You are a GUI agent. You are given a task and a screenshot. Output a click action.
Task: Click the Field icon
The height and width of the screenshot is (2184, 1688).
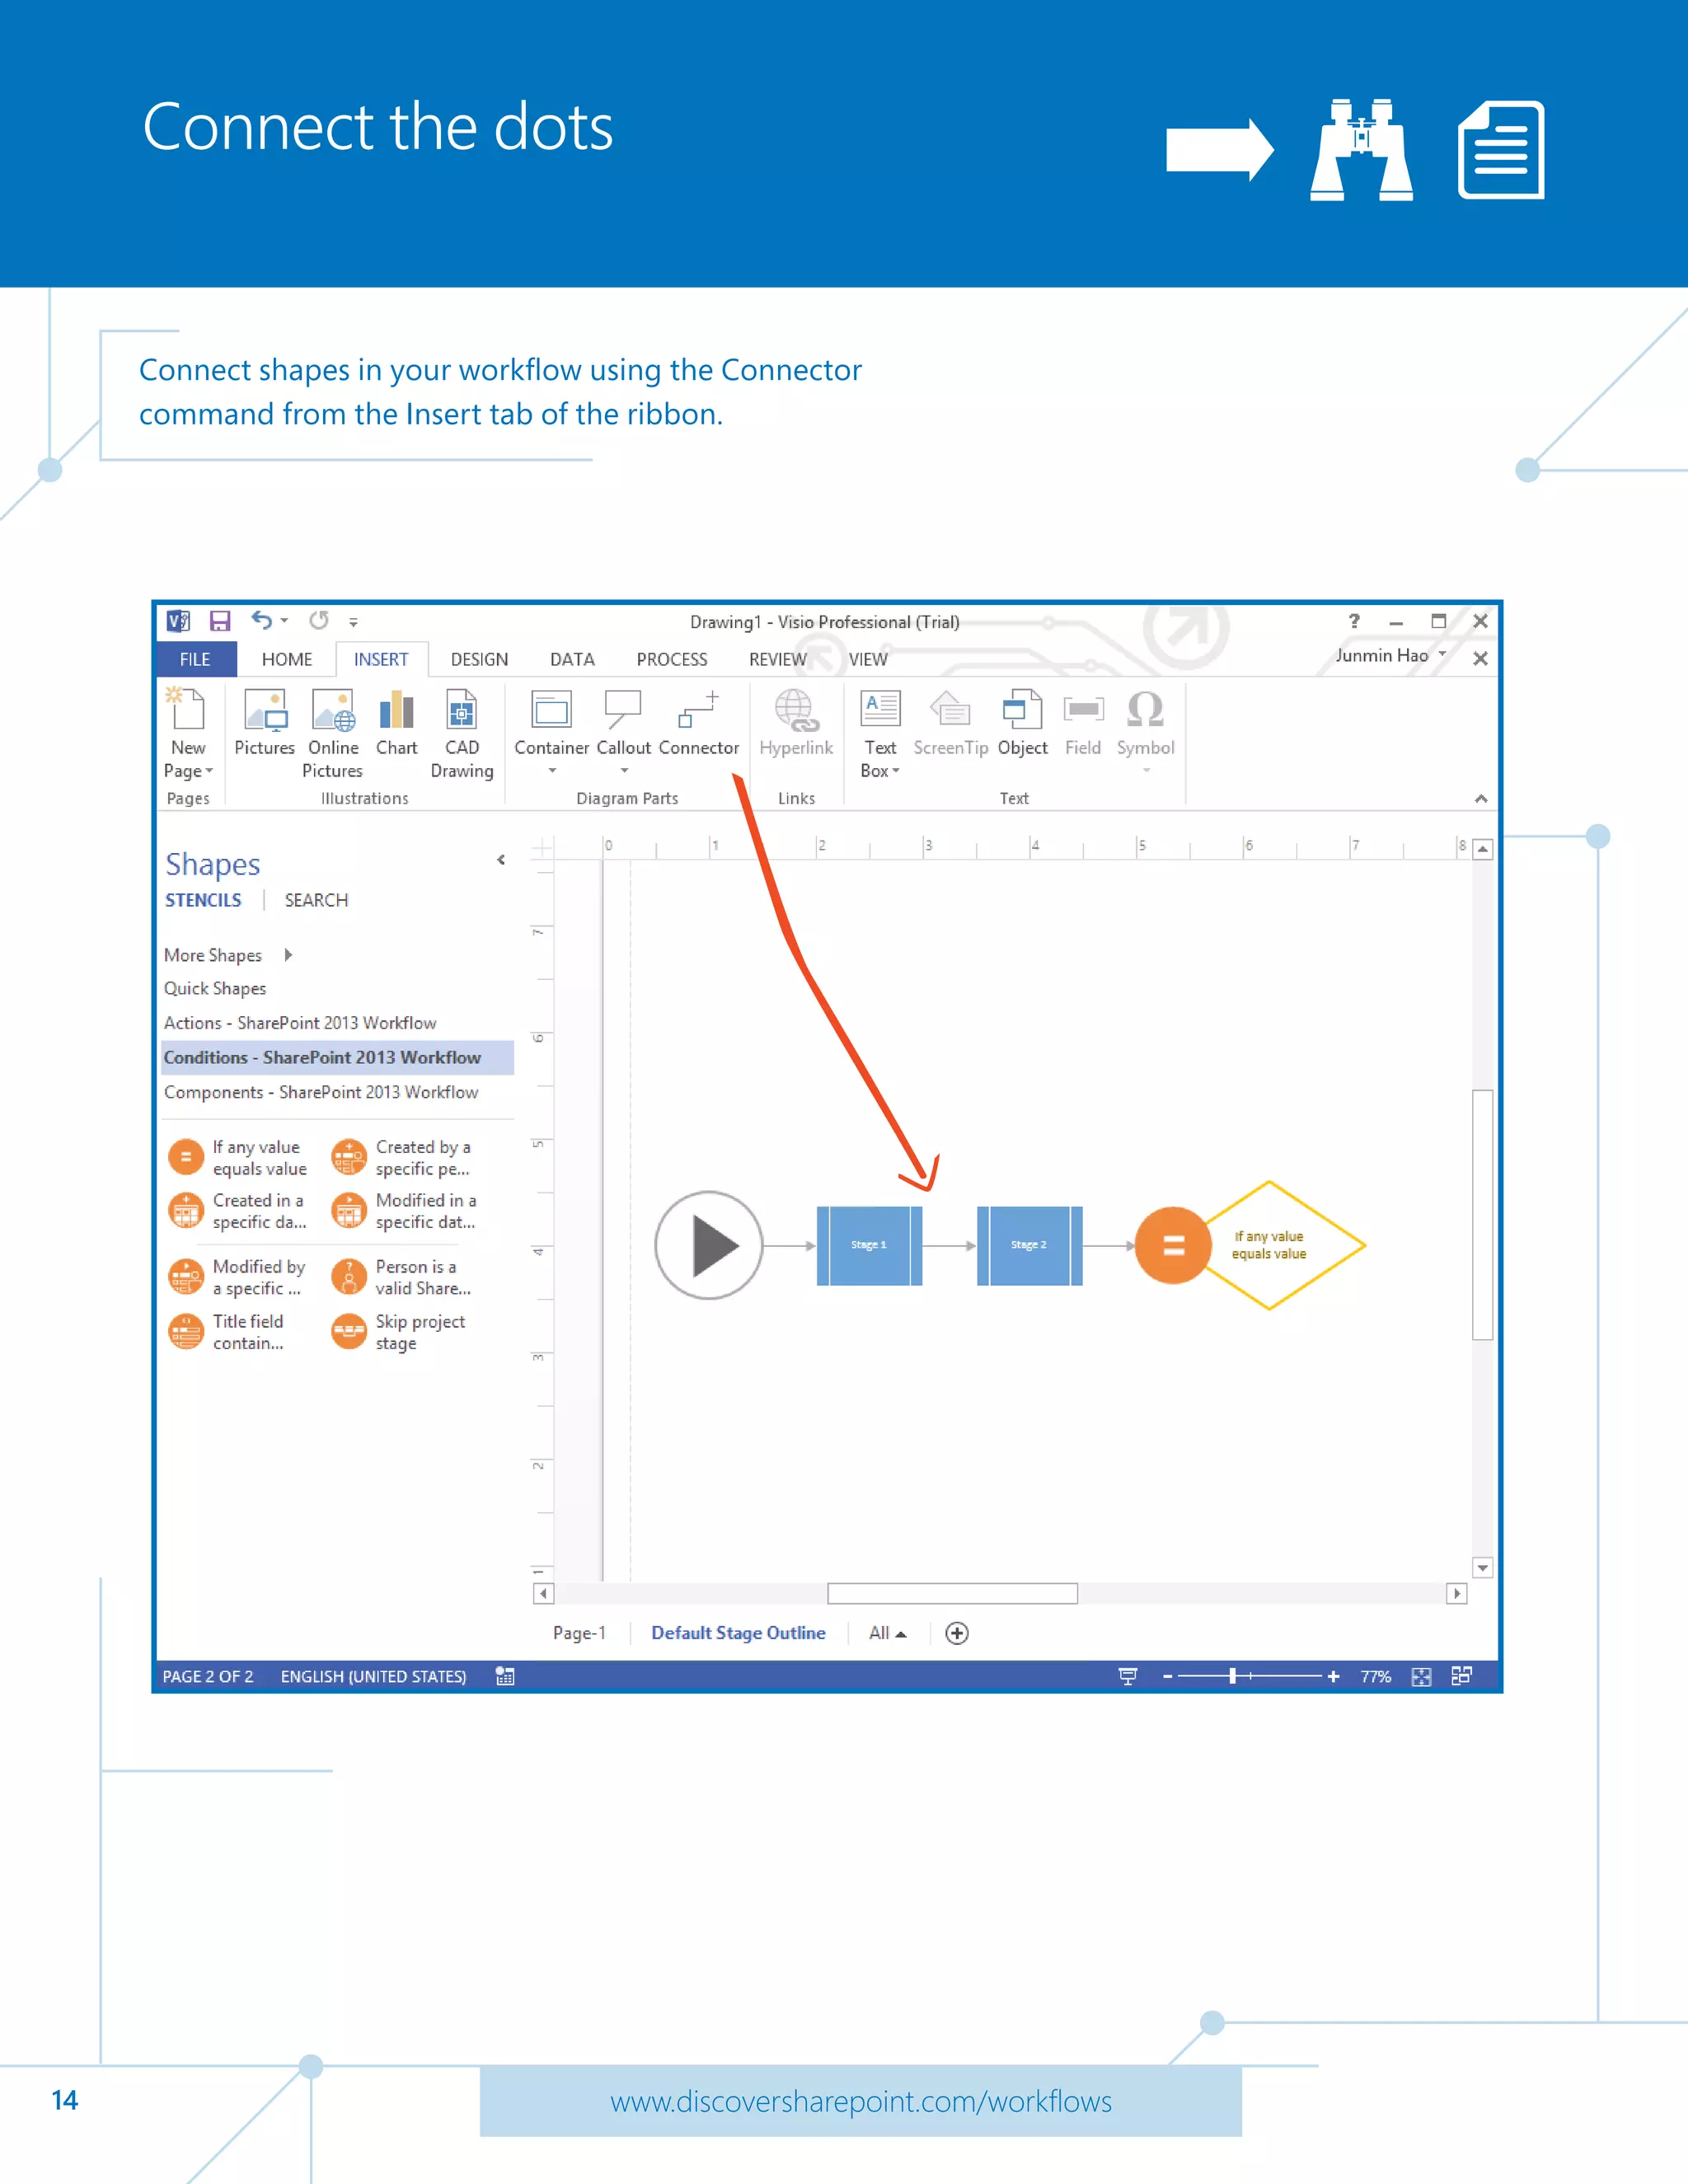[x=1083, y=709]
